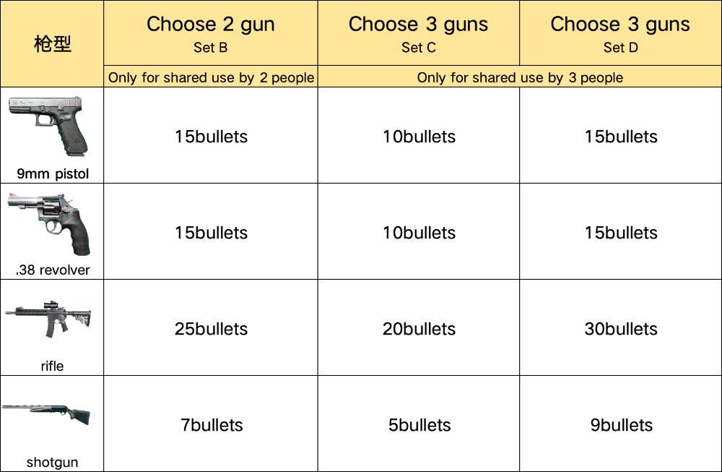Click the '.38 revolver' text label
Viewport: 722px width, 472px height.
(x=52, y=270)
